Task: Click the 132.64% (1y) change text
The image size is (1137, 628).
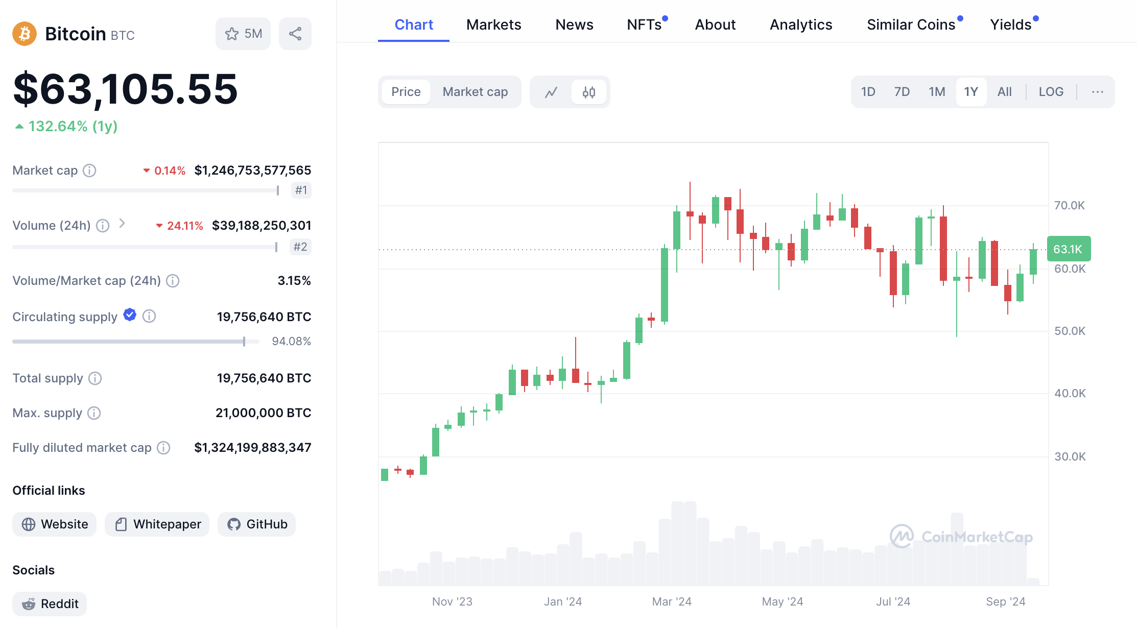Action: [73, 126]
